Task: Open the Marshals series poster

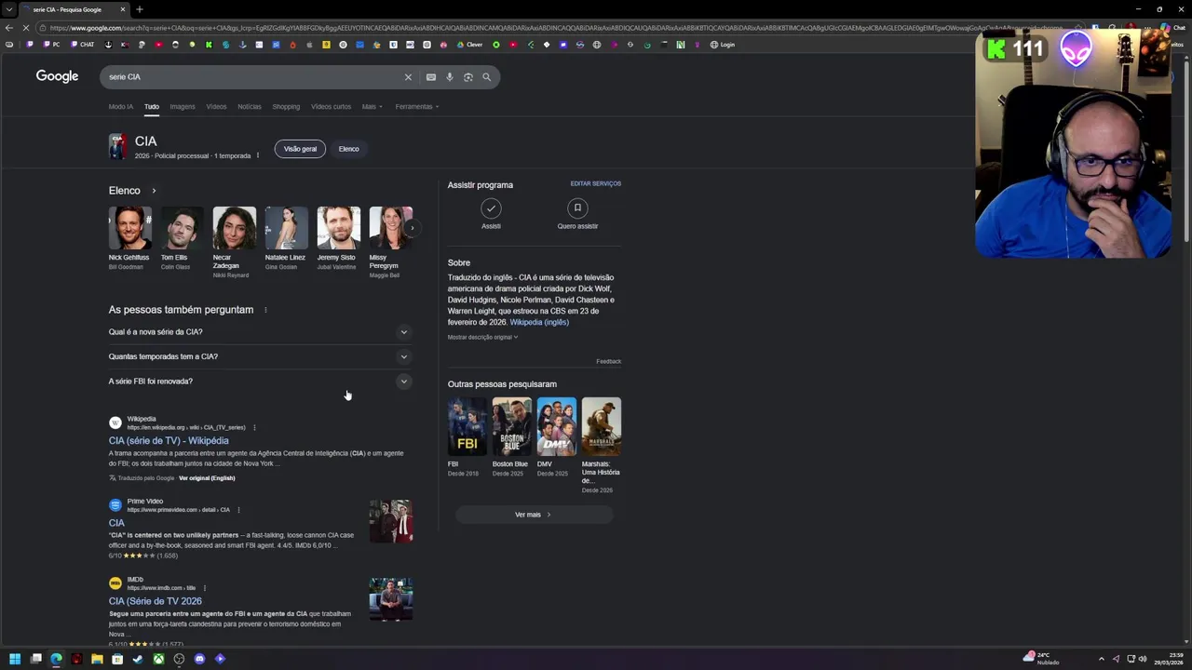Action: tap(602, 426)
